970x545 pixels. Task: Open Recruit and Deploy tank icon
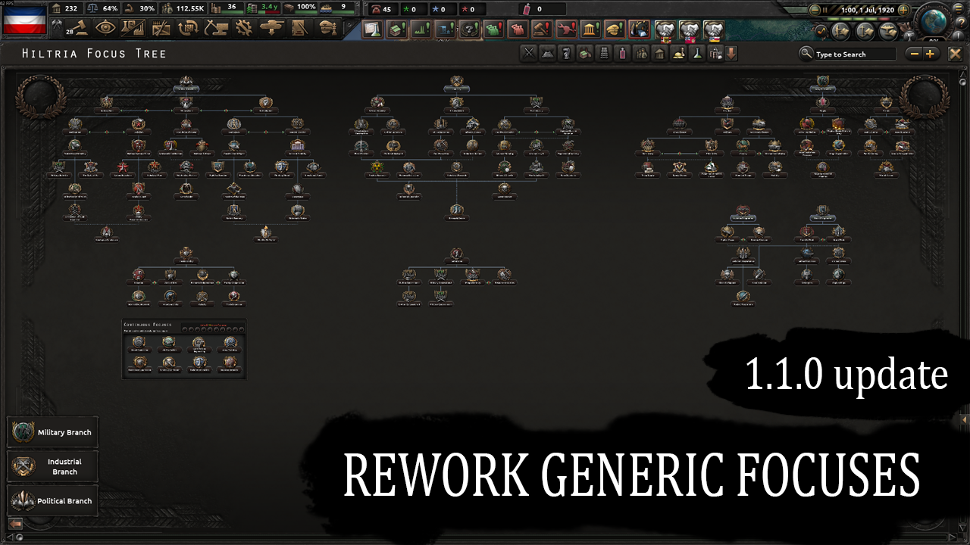(271, 28)
